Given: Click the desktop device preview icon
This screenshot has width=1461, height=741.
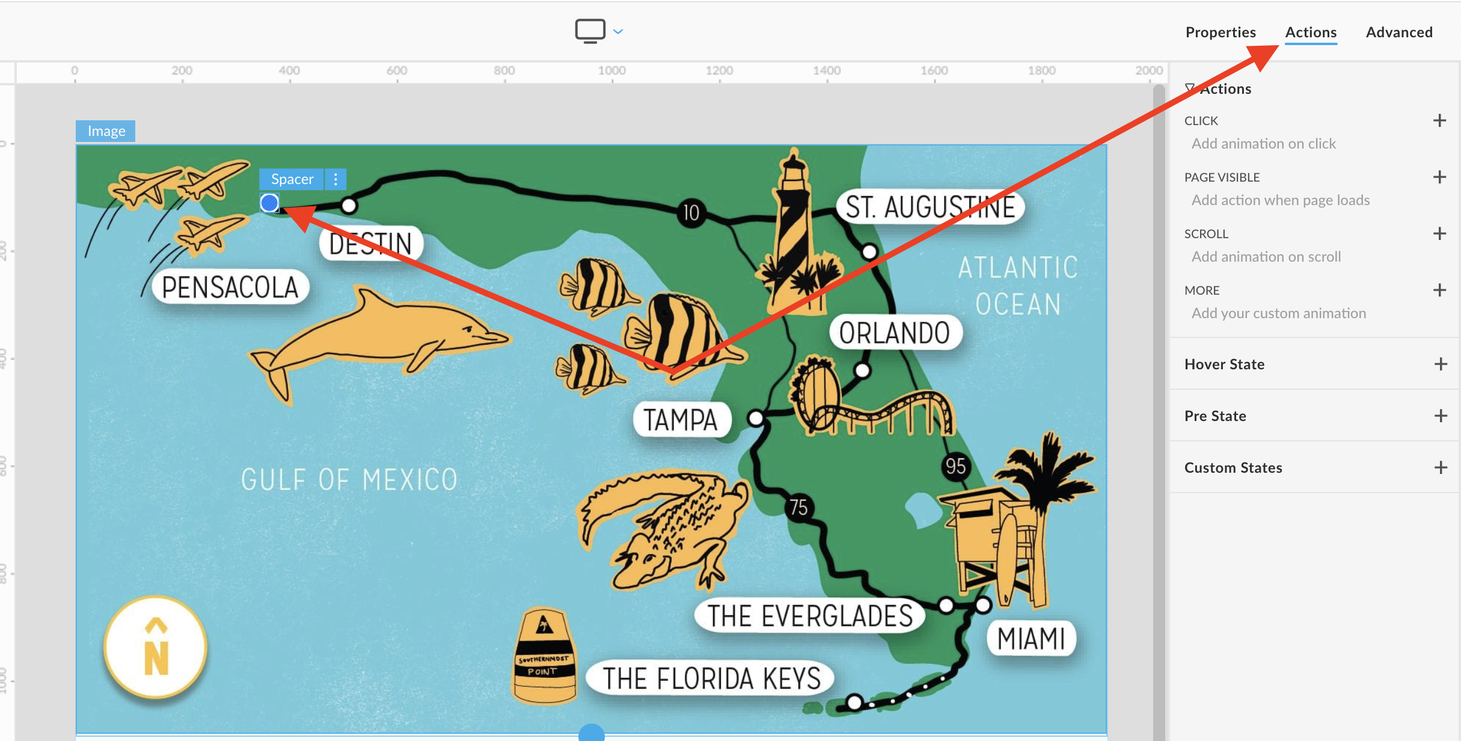Looking at the screenshot, I should click(x=590, y=31).
